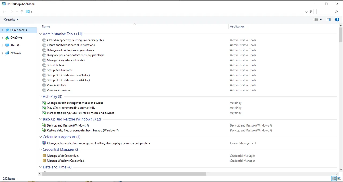Click the icon beside 'Set up iSCSI initiator'
This screenshot has height=182, width=343.
click(x=44, y=70)
